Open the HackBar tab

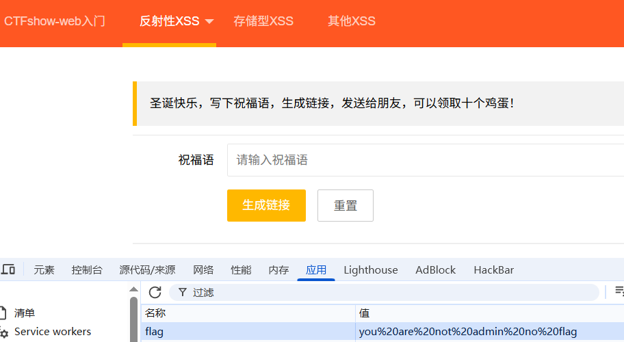[x=493, y=270]
